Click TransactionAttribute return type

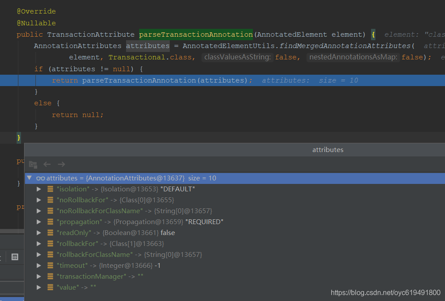(91, 35)
